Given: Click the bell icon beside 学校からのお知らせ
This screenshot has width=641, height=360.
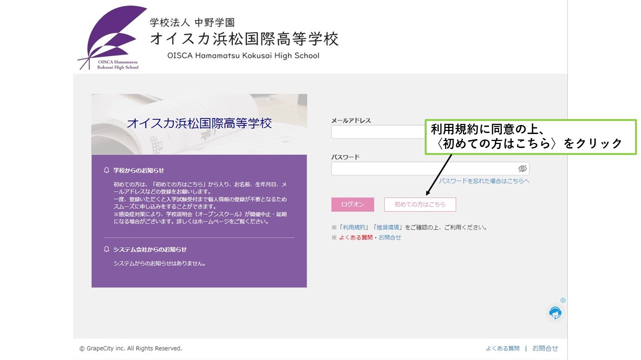Looking at the screenshot, I should tap(106, 170).
